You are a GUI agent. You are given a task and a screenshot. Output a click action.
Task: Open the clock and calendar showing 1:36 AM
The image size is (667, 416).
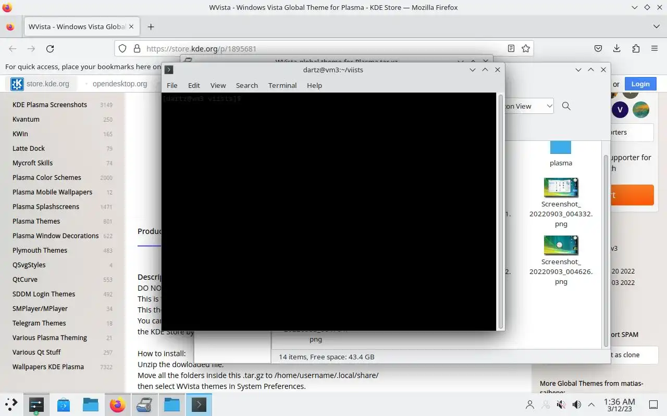619,405
